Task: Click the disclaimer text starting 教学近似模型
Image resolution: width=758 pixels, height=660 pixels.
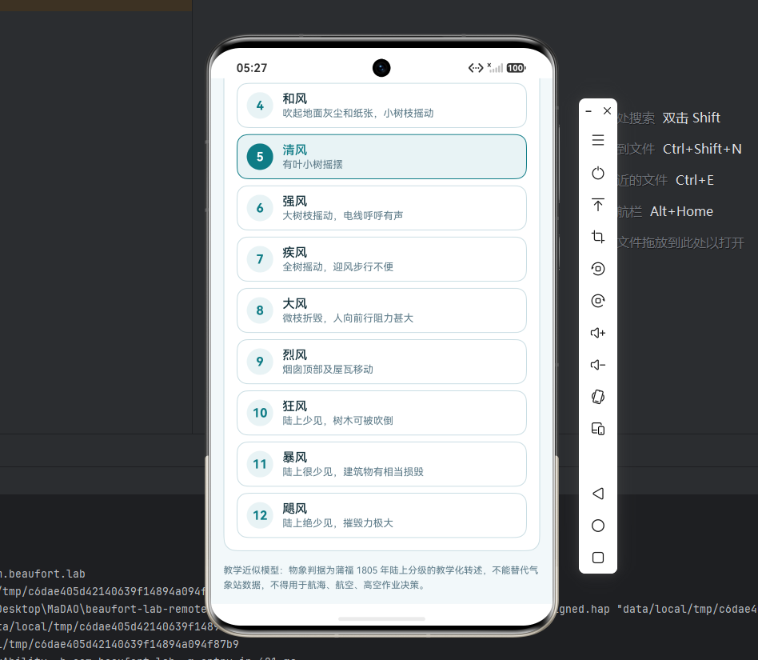Action: pyautogui.click(x=381, y=578)
